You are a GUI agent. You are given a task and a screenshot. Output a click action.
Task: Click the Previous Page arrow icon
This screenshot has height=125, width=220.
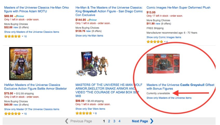67,121
